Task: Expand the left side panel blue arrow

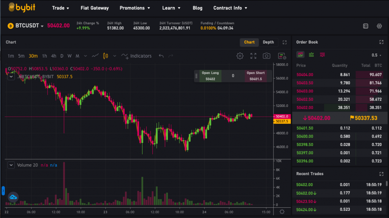Action: tap(3, 191)
